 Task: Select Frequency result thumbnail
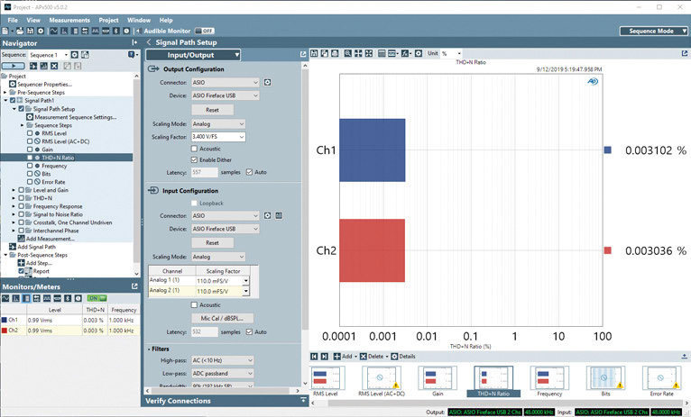pyautogui.click(x=549, y=381)
